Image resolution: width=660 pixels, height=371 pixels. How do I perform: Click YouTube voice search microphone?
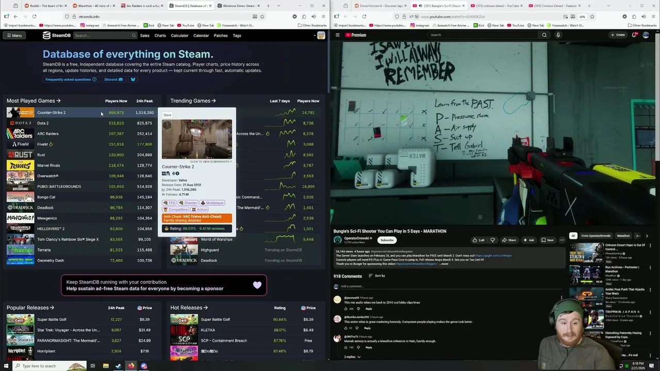click(x=558, y=35)
